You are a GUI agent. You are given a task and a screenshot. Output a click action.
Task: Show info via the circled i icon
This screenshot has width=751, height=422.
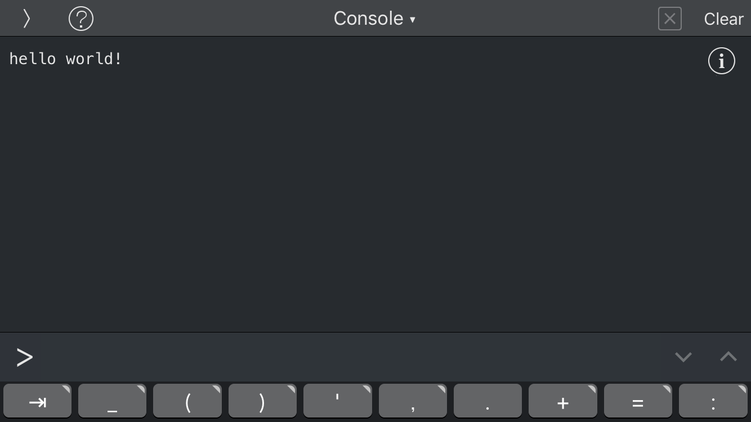(721, 61)
